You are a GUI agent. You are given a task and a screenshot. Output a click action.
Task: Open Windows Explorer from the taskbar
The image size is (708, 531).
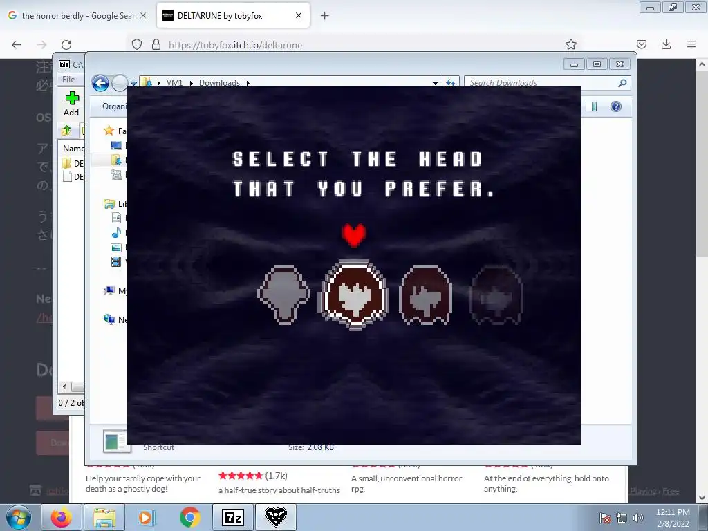pos(104,517)
